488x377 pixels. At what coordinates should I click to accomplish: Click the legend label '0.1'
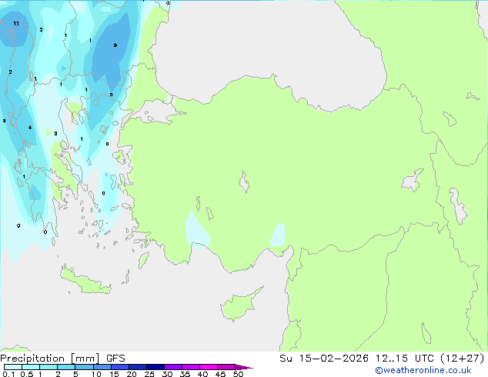[8, 374]
